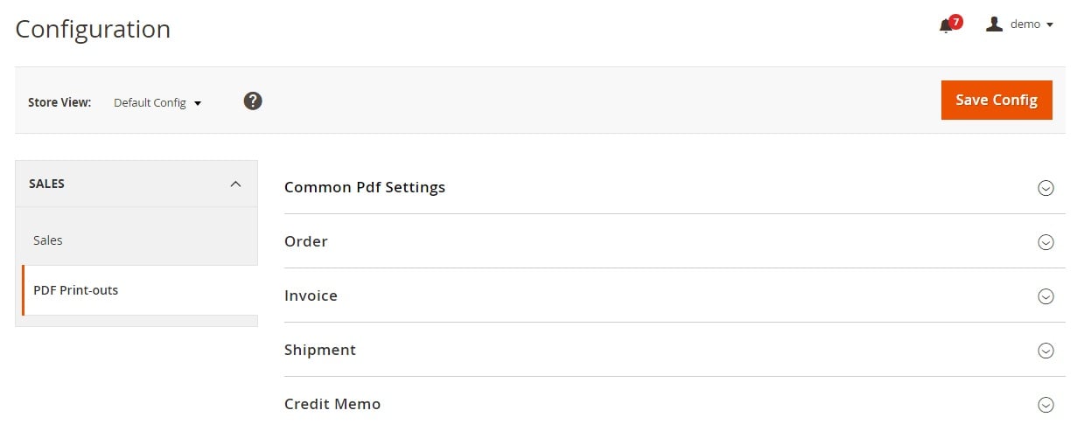Expand the Invoice section by its title
Image resolution: width=1077 pixels, height=438 pixels.
pos(311,295)
